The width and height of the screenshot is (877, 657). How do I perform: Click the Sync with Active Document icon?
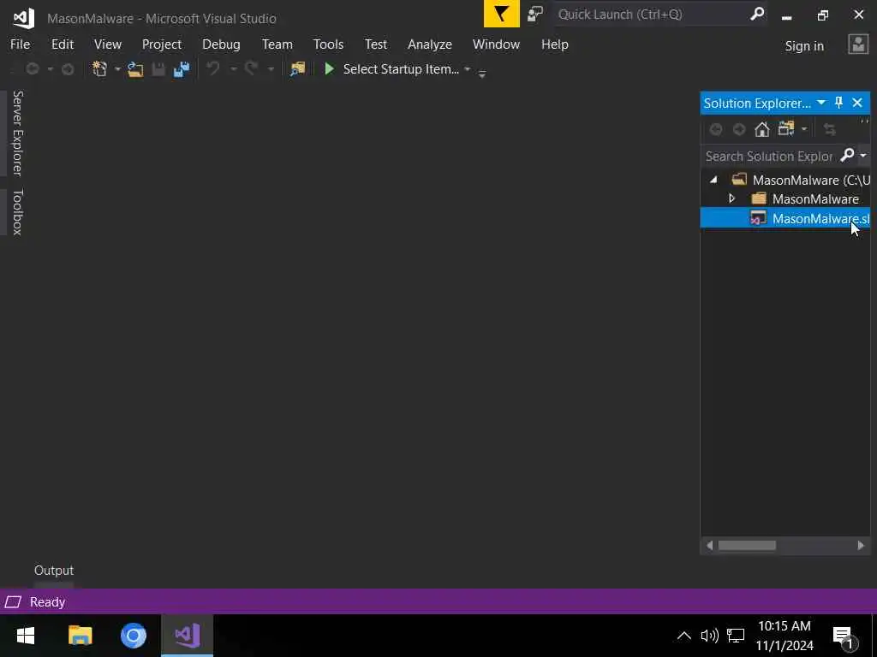tap(829, 130)
